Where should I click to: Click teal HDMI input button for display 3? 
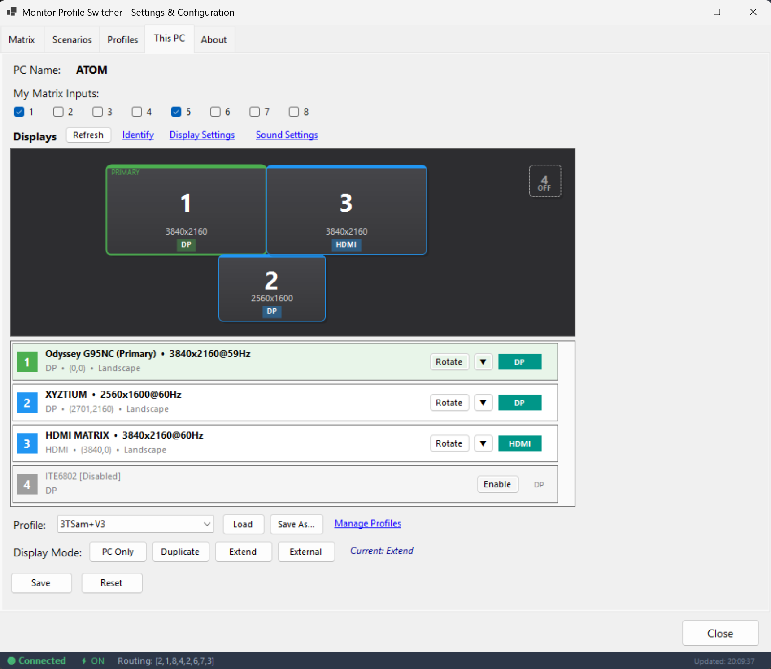coord(519,443)
